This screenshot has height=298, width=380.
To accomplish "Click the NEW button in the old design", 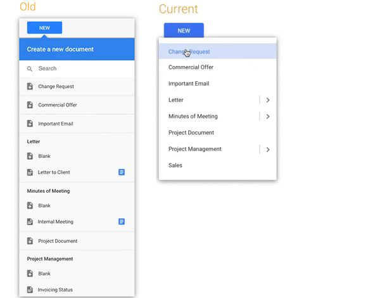I will click(x=44, y=28).
